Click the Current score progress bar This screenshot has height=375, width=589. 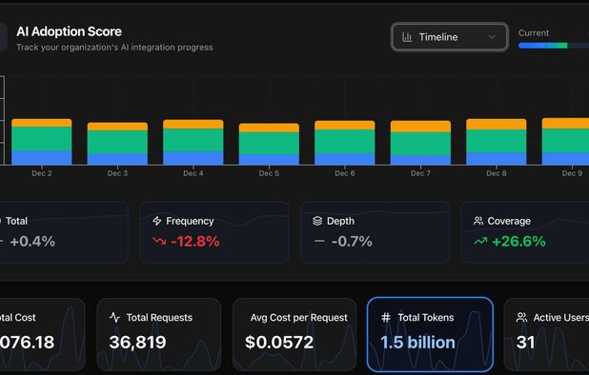point(554,46)
